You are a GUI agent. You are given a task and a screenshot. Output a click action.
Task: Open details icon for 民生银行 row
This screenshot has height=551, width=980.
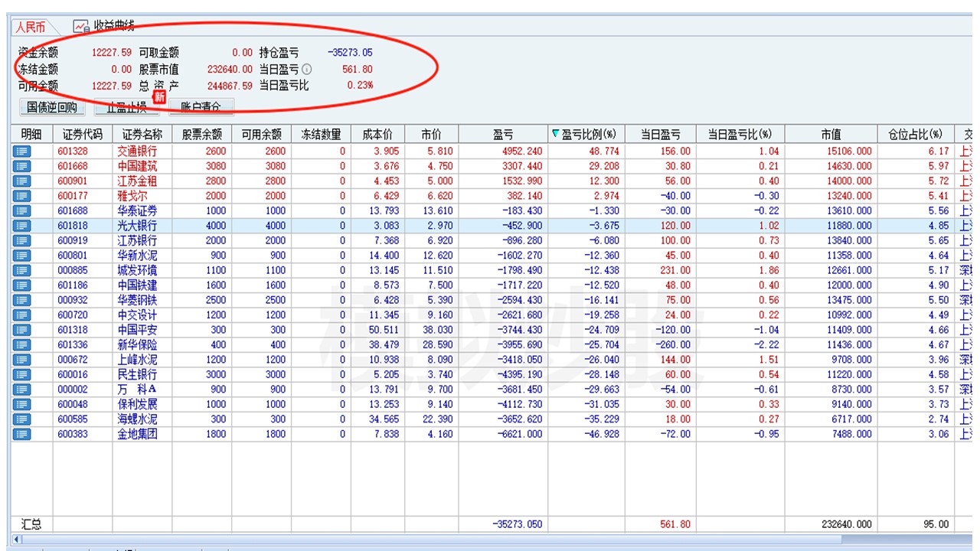[x=21, y=375]
